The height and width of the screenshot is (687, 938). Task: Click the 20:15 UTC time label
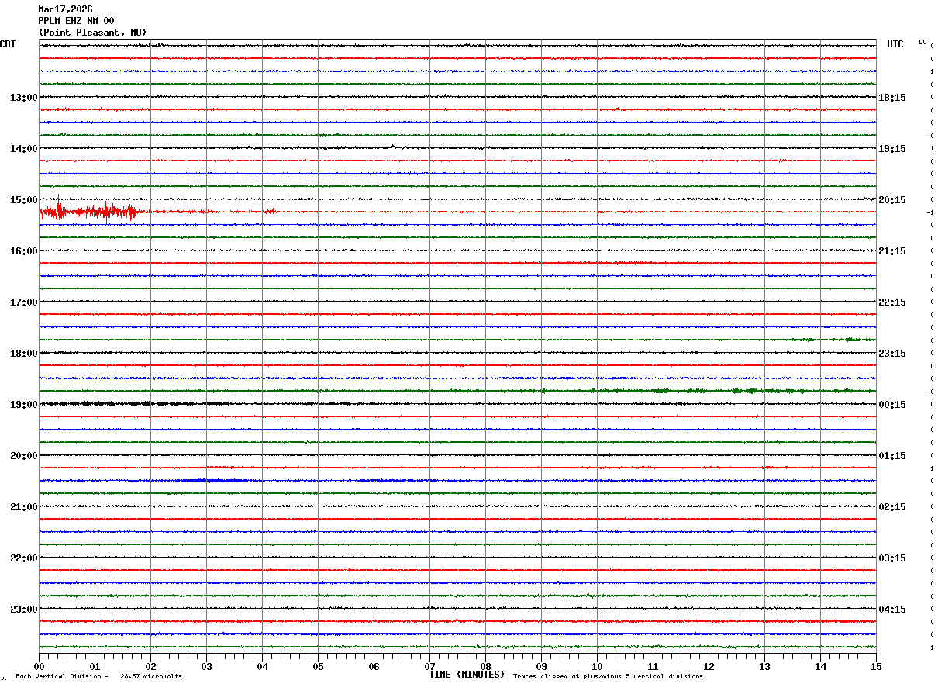(892, 200)
